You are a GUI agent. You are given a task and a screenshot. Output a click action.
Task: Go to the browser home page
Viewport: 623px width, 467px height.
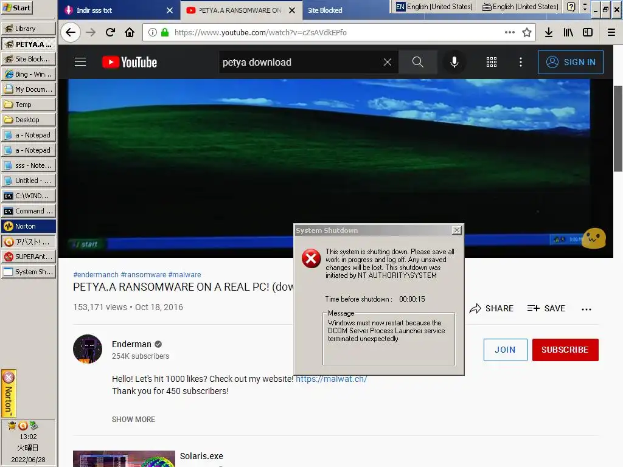tap(130, 33)
